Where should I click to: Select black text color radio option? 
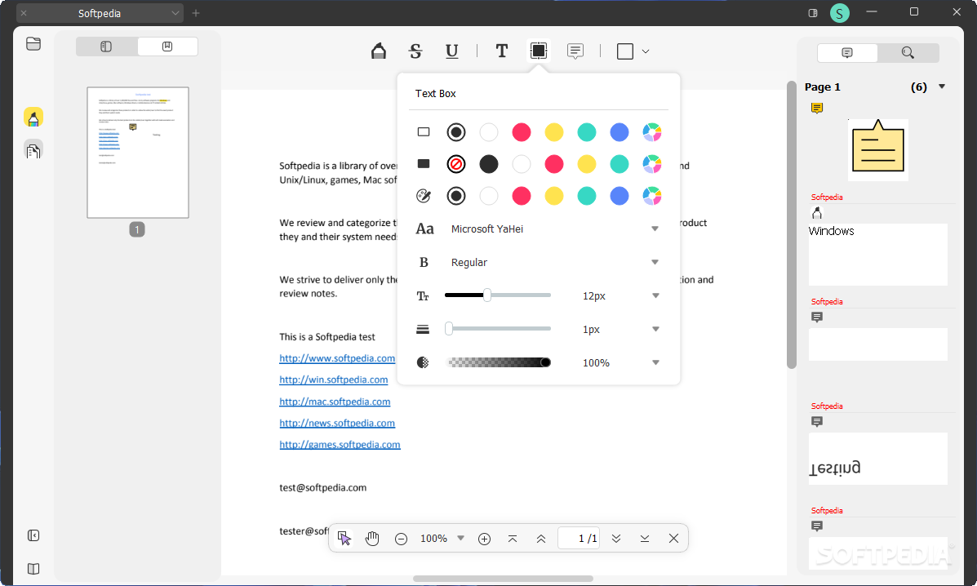(x=456, y=196)
